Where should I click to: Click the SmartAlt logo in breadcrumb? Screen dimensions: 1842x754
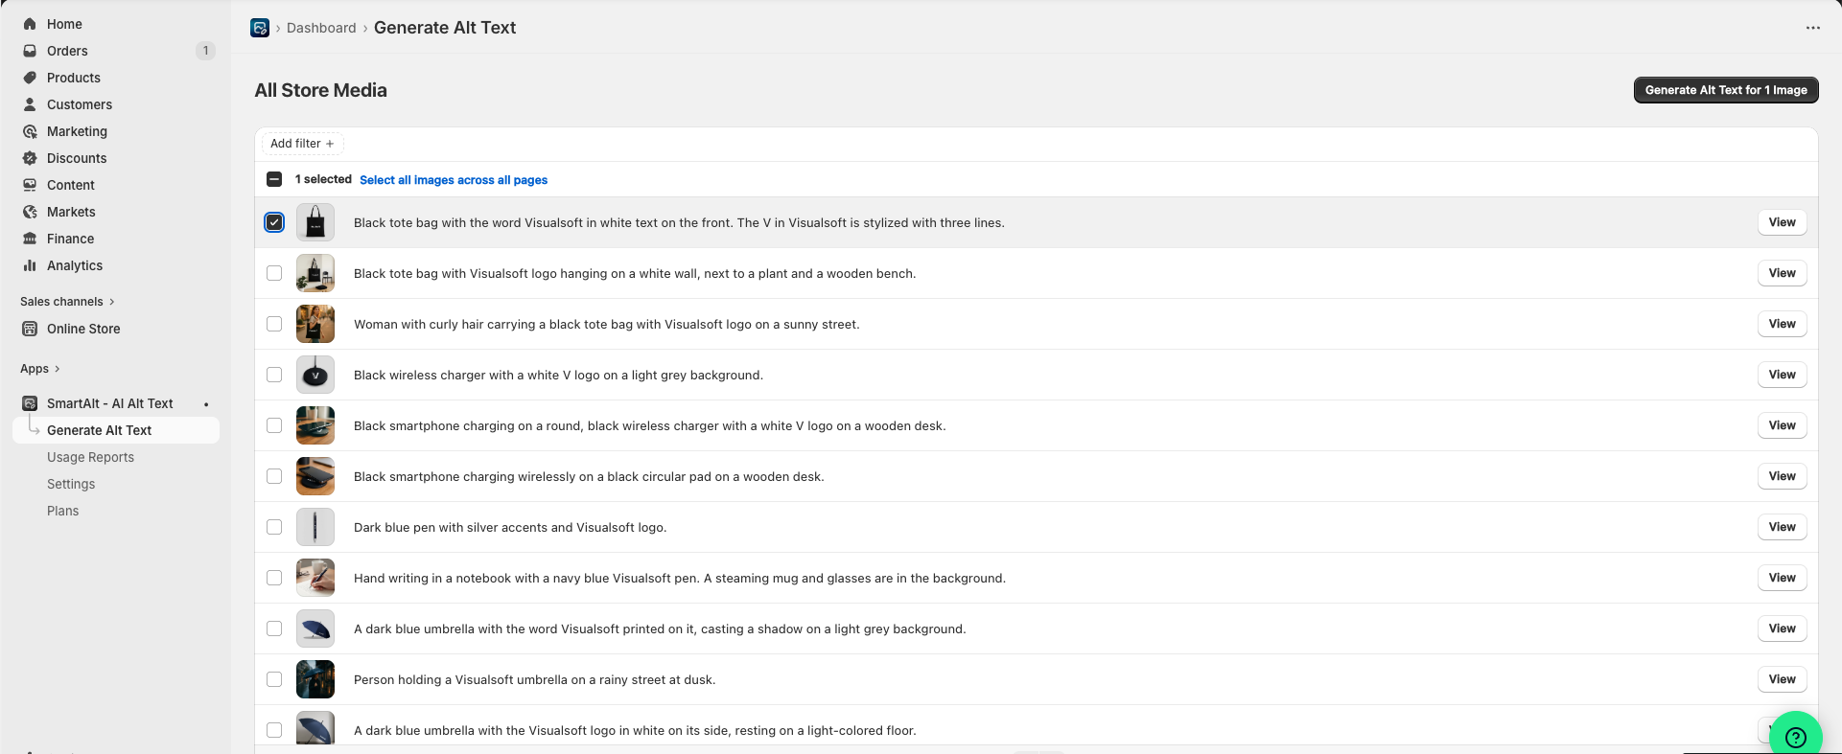[260, 28]
